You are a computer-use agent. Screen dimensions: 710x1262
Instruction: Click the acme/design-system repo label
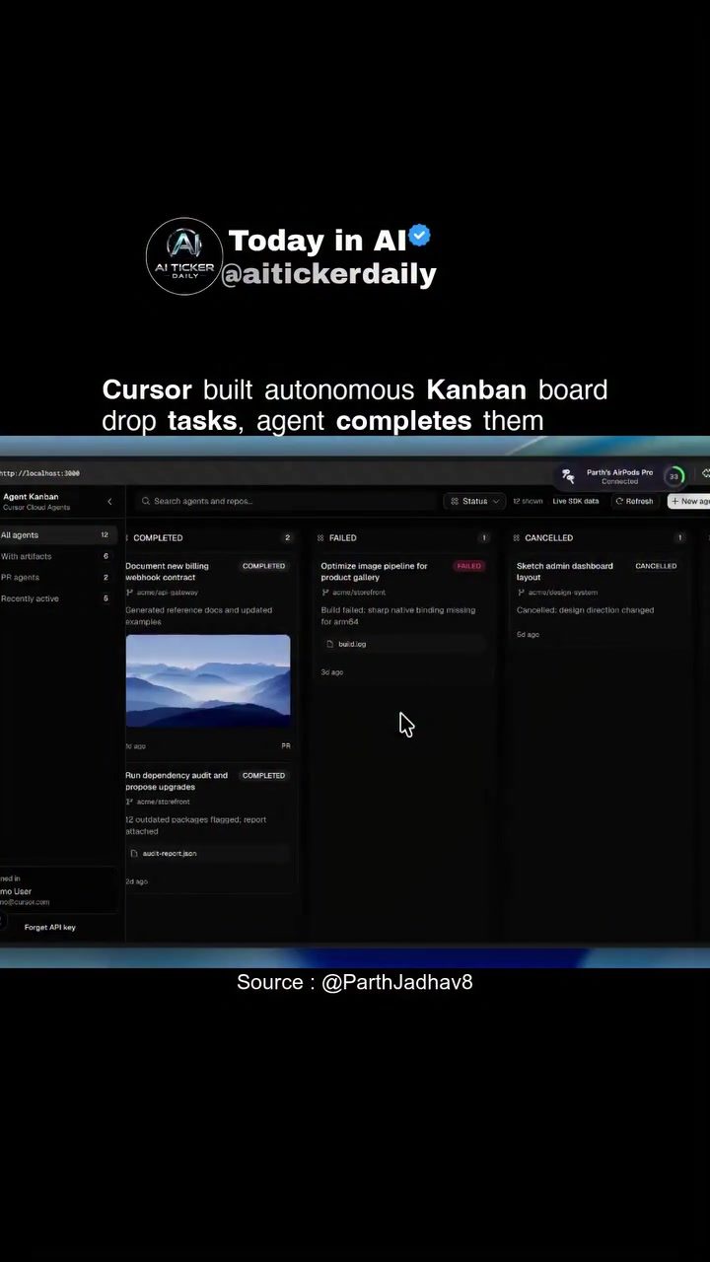(x=562, y=593)
